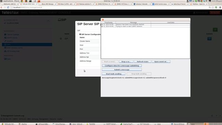222x125 pixels.
Task: Click the Chrome launcher icon in top panel
Action: (x=22, y=1)
